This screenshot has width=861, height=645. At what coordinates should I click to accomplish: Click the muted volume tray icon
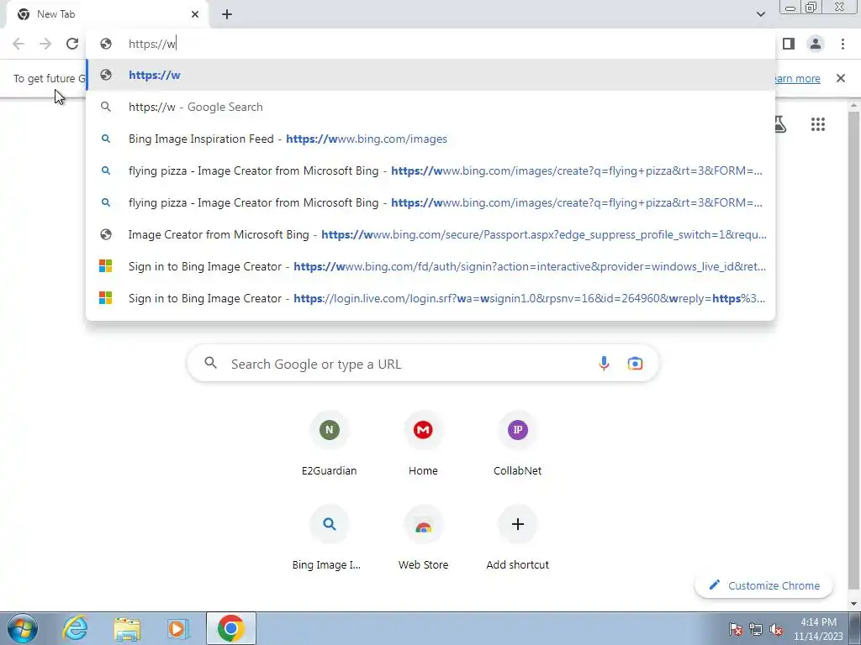[776, 629]
